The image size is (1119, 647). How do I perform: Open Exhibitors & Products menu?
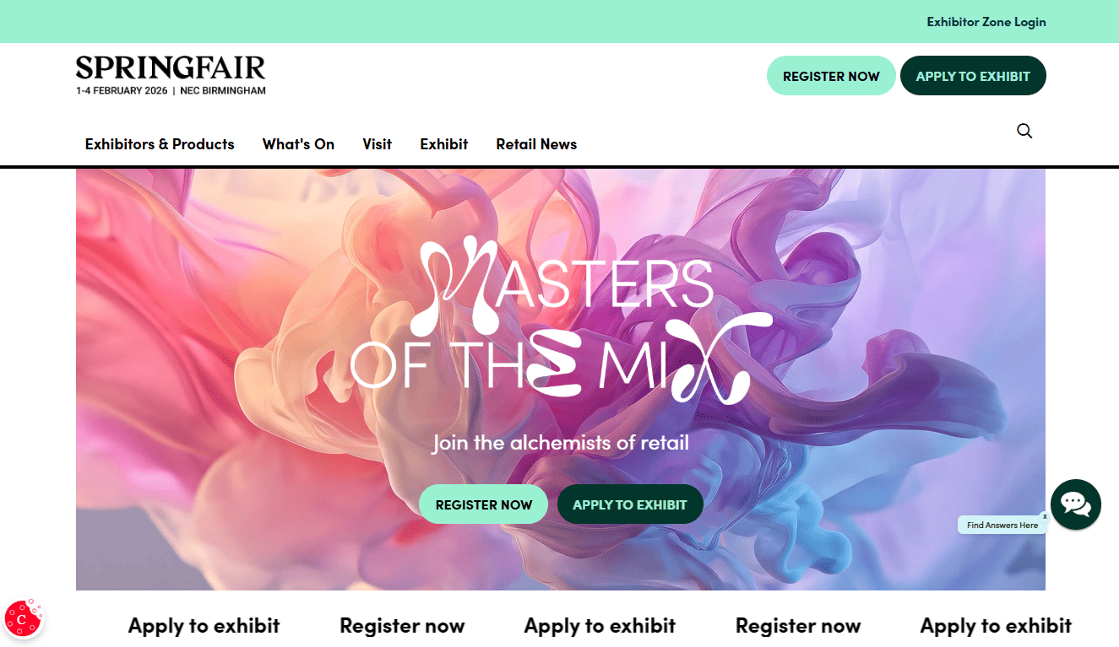point(160,144)
